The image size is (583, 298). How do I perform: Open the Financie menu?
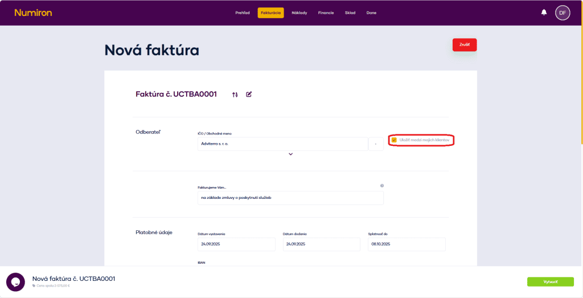click(x=326, y=13)
